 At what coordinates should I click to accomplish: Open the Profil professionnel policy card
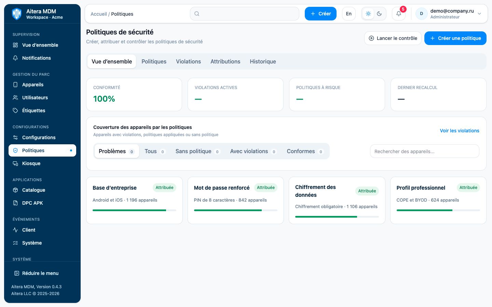pyautogui.click(x=438, y=200)
